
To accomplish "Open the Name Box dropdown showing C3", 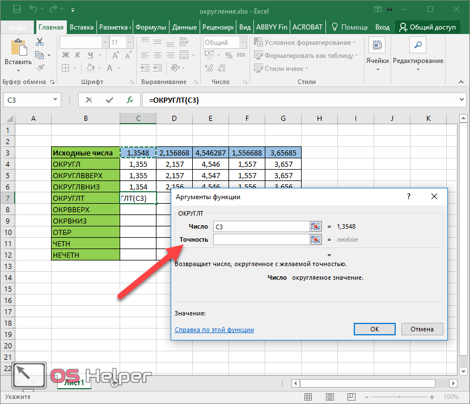I will click(55, 99).
